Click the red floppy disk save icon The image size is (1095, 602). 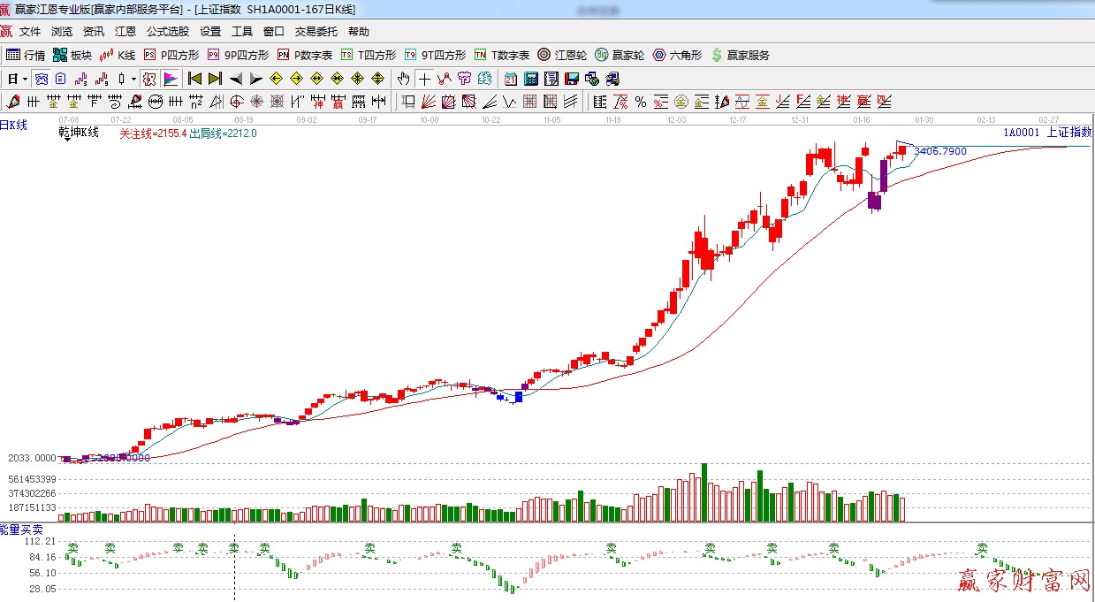[x=571, y=79]
